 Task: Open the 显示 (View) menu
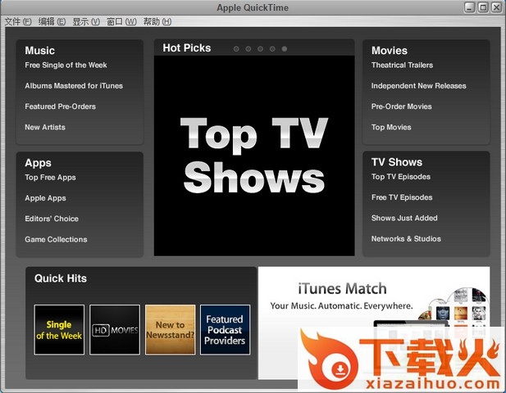pos(86,21)
